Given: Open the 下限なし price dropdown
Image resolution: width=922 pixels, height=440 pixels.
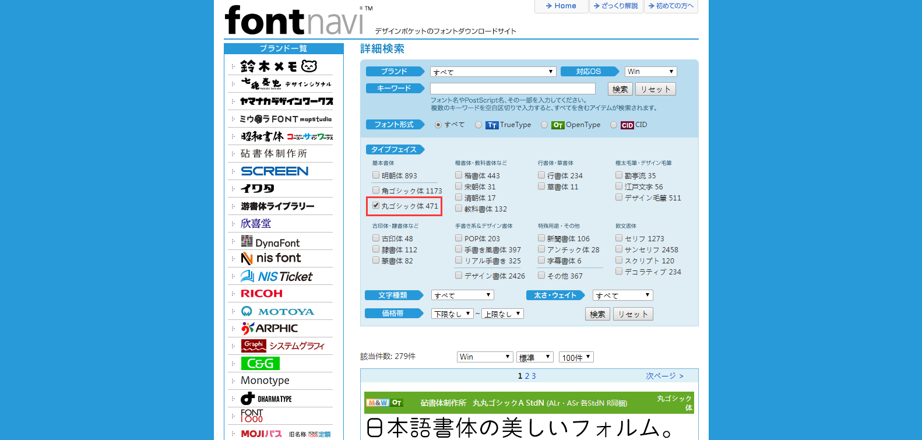Looking at the screenshot, I should pos(452,314).
